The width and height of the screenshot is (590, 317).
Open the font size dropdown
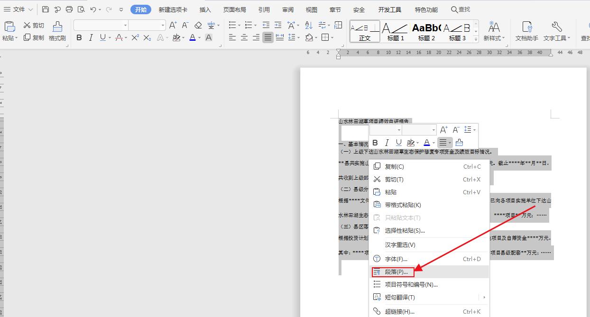click(163, 25)
